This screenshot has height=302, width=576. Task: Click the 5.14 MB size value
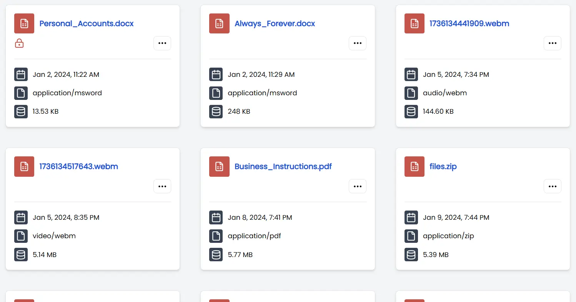(45, 254)
